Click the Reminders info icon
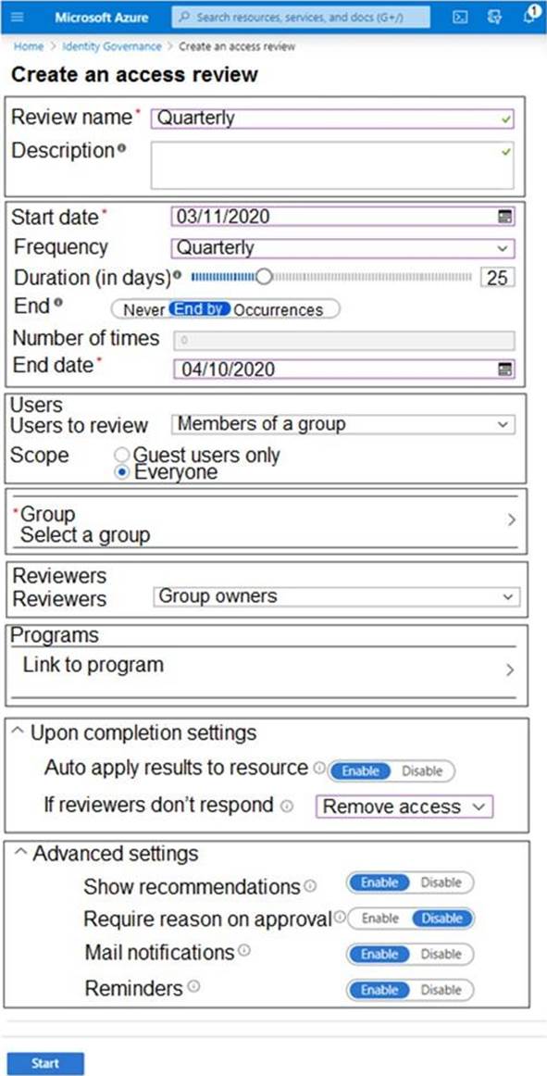This screenshot has width=547, height=1076. point(193,987)
